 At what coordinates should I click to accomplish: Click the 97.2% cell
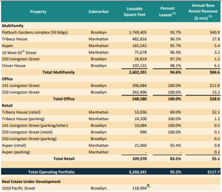[x=175, y=59]
